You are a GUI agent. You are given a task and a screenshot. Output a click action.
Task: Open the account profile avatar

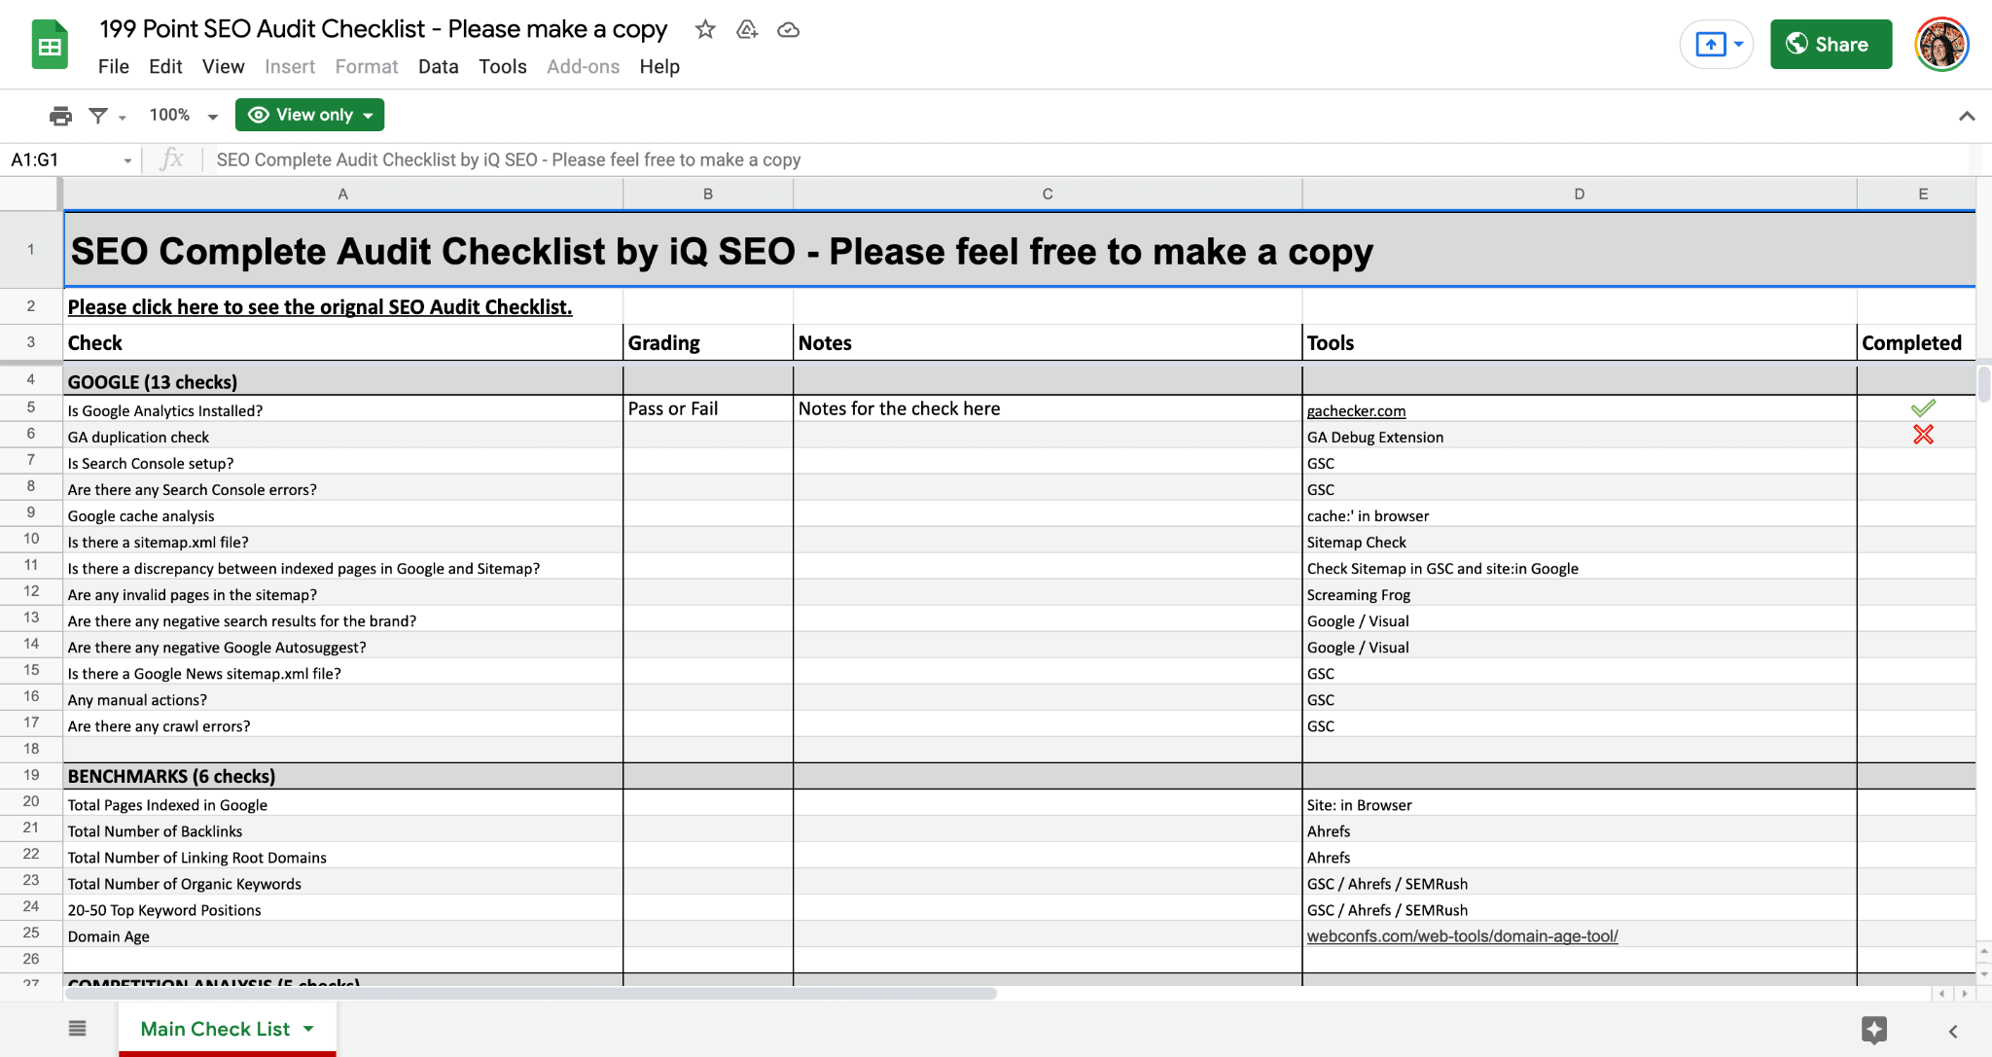click(1941, 45)
